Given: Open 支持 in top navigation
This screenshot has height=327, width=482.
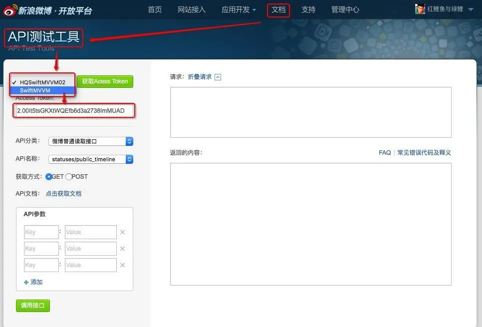Looking at the screenshot, I should point(308,9).
